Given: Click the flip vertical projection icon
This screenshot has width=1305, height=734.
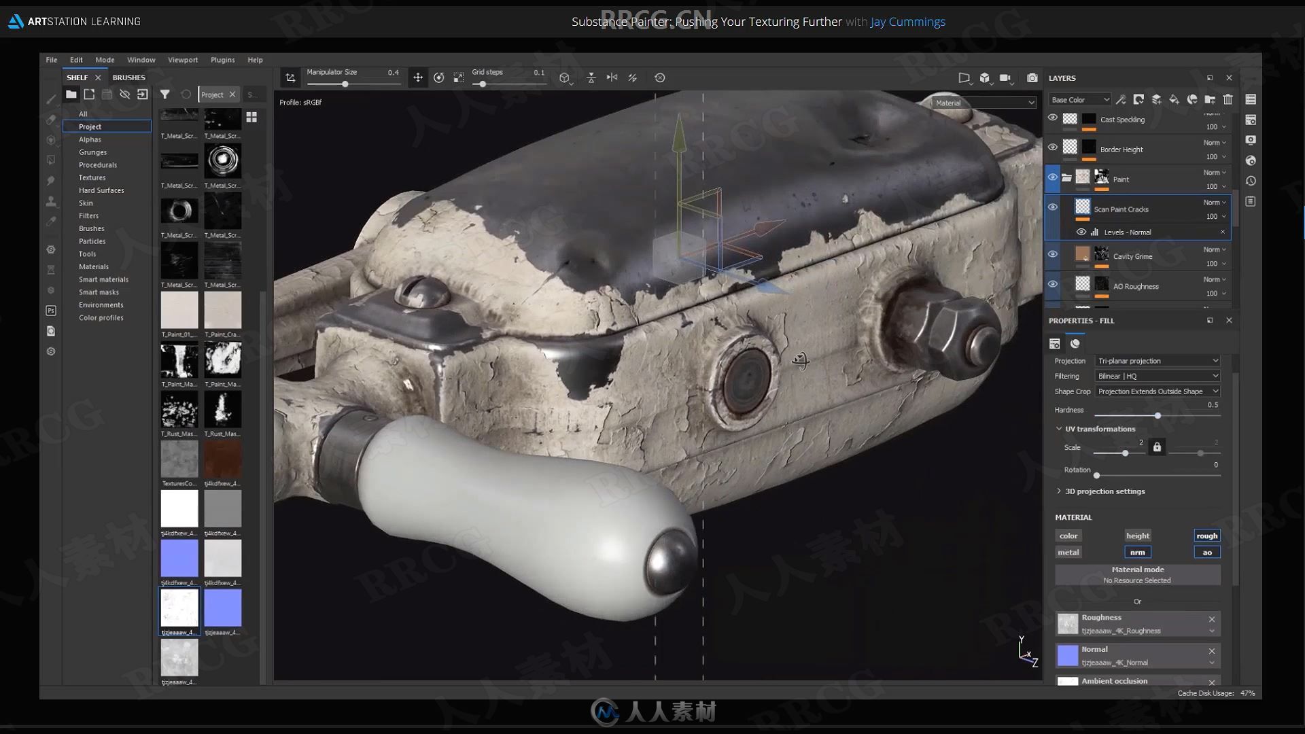Looking at the screenshot, I should [591, 77].
